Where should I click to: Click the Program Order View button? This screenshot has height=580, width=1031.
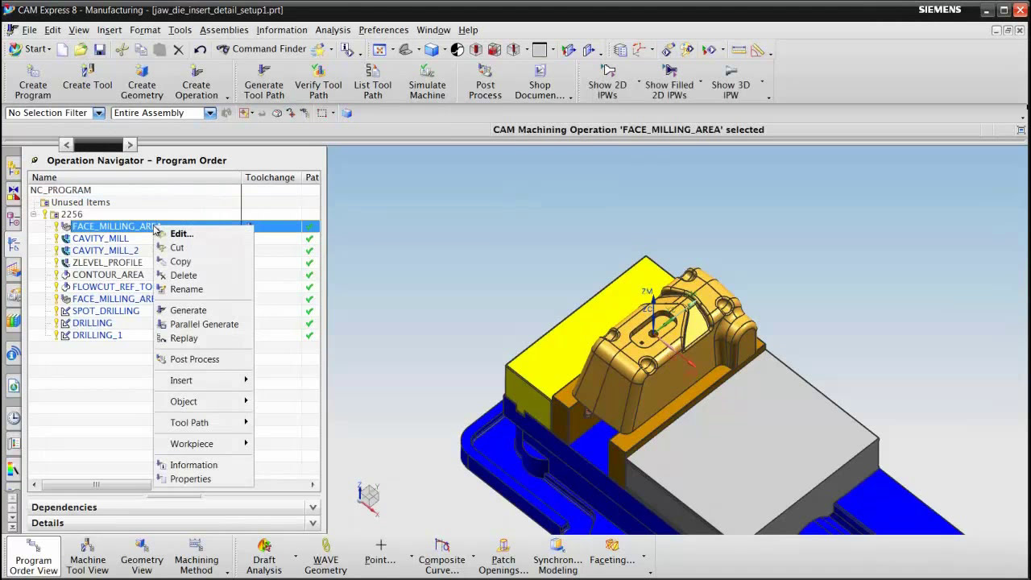coord(33,557)
